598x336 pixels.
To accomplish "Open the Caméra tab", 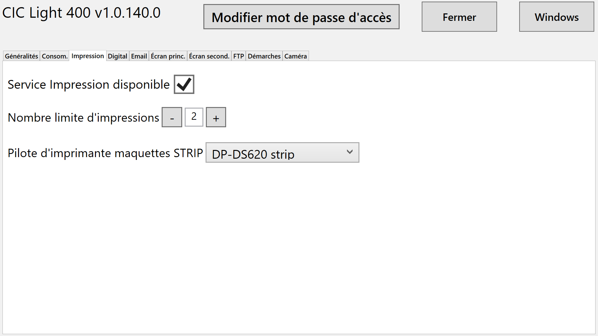I will click(296, 56).
